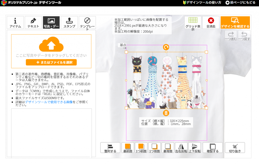Click the オリジナルプリント.jp logo
Screen dimensions: 259x164
pyautogui.click(x=31, y=3)
